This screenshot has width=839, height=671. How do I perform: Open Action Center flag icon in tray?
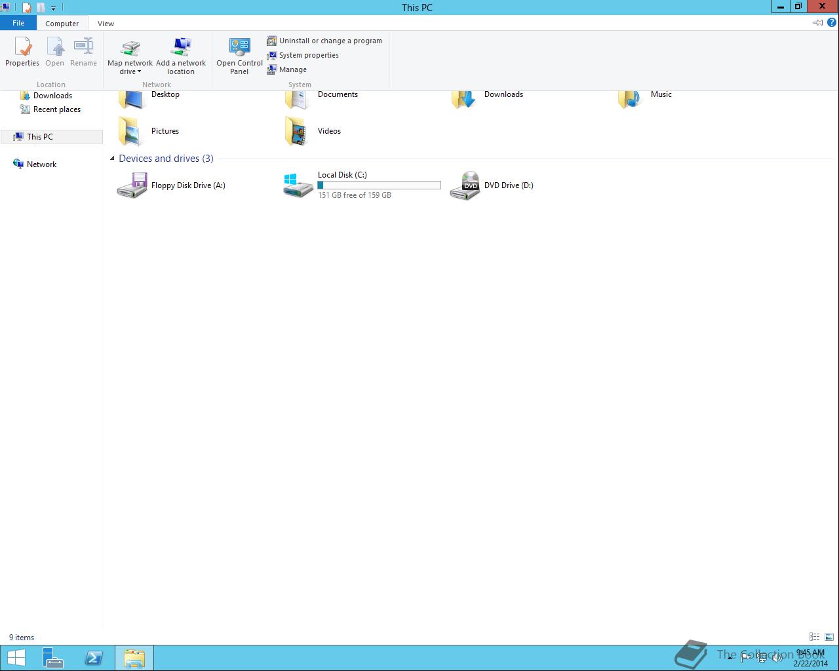tap(746, 658)
